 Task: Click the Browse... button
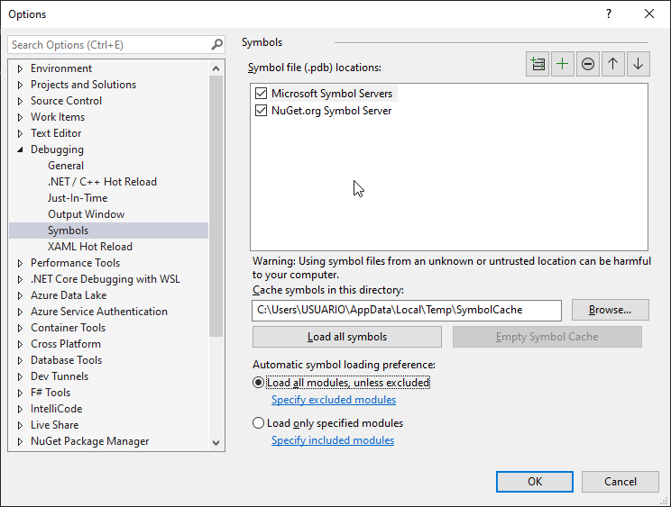pyautogui.click(x=611, y=310)
